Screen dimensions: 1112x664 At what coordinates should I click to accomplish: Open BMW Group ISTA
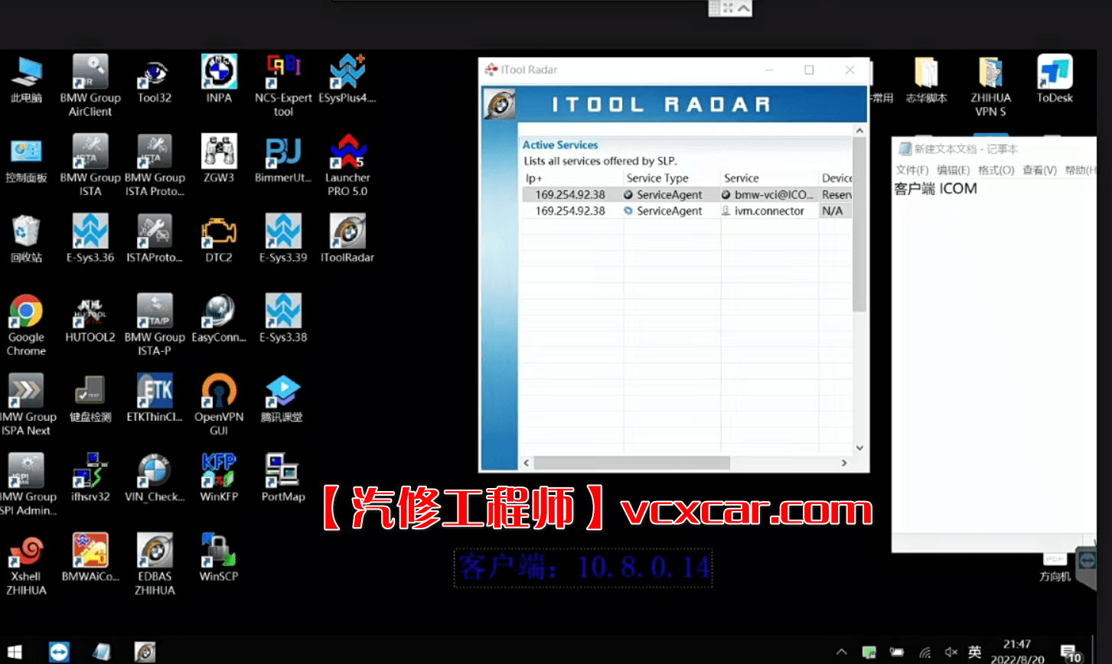90,152
